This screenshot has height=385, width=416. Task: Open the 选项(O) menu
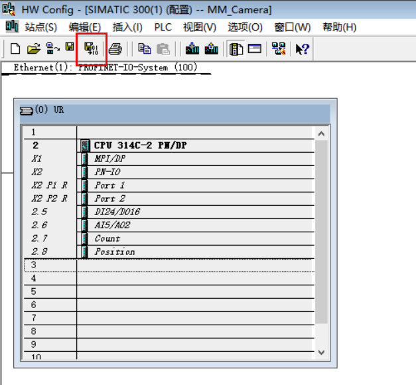click(245, 27)
